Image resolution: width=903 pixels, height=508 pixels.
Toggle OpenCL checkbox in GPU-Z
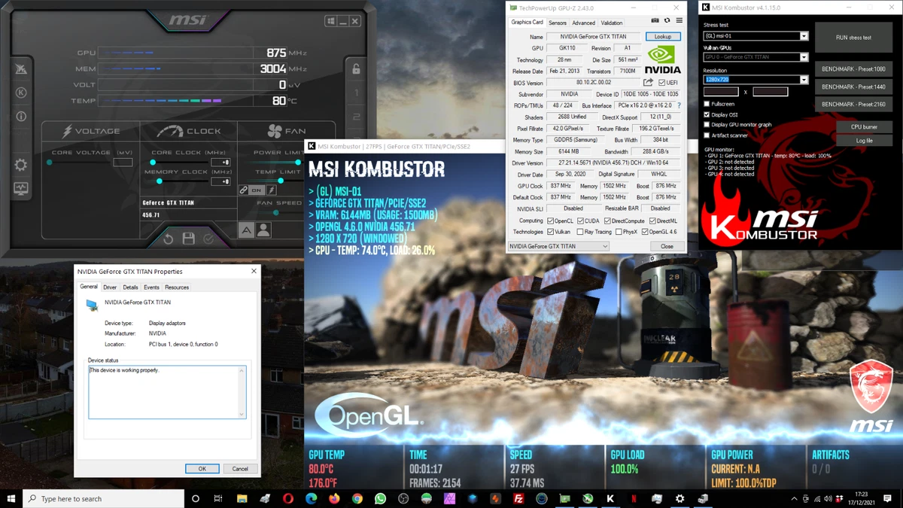click(551, 221)
